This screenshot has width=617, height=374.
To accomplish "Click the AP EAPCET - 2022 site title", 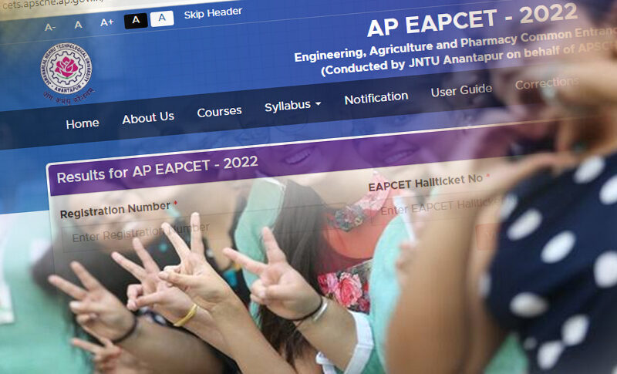I will 471,21.
